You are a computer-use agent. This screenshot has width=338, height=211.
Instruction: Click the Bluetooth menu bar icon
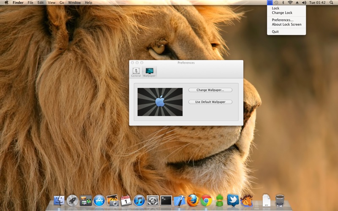[283, 3]
